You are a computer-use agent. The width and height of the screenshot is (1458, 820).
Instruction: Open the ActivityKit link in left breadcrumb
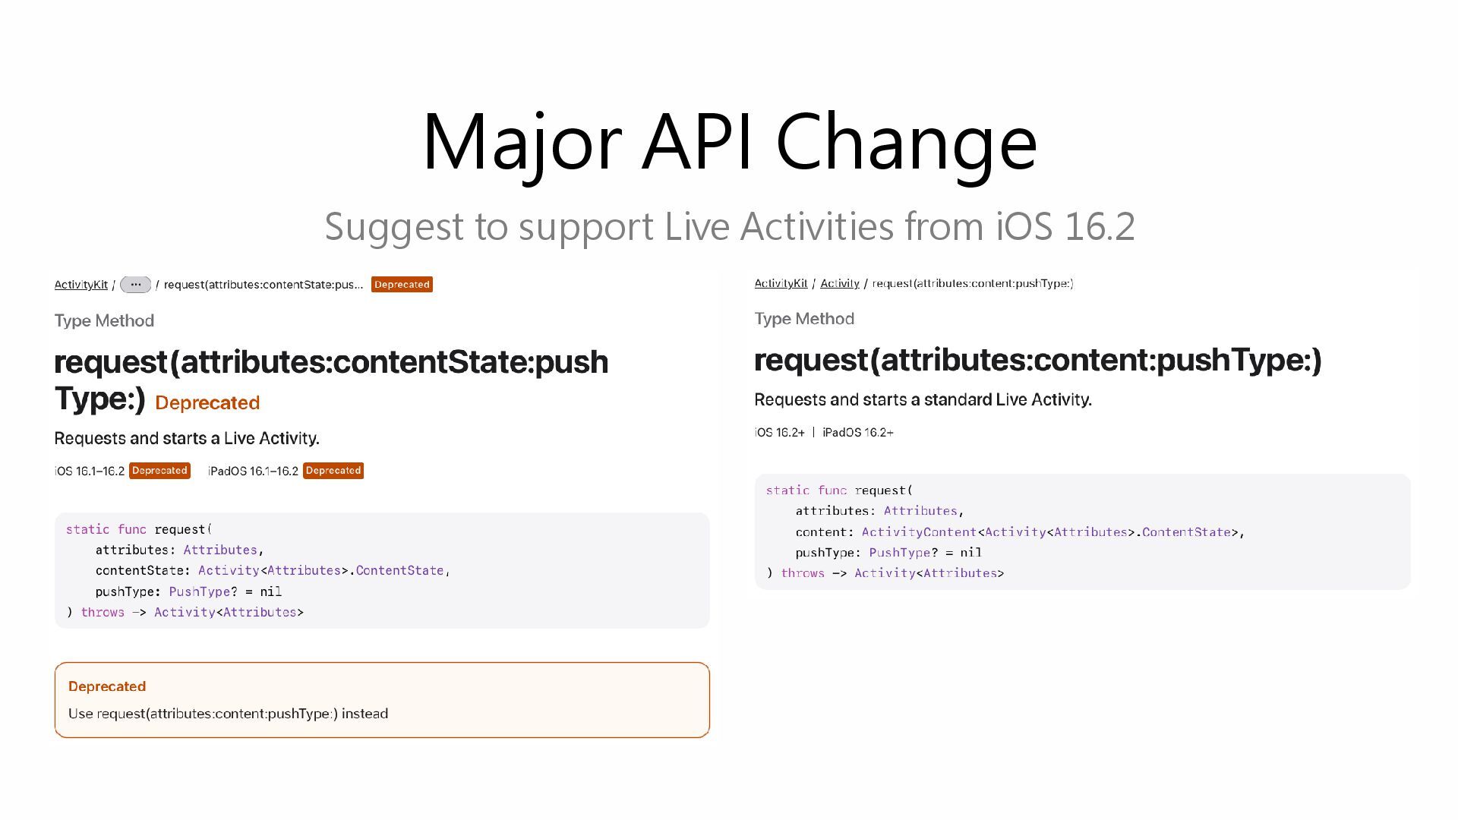point(80,285)
